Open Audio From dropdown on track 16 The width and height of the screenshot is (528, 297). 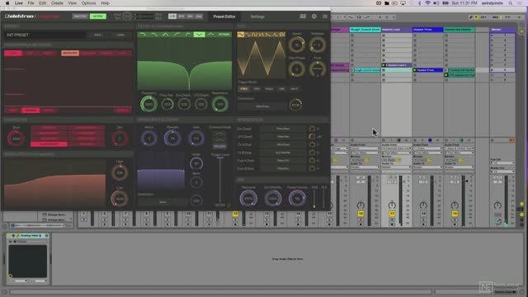[365, 148]
